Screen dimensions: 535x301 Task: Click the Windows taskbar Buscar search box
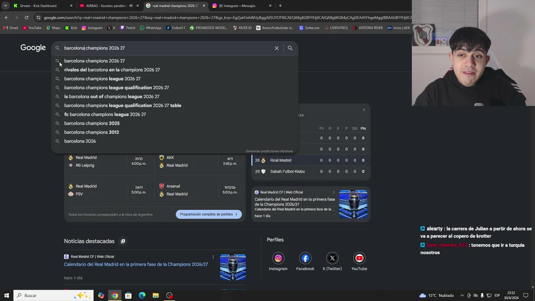tap(53, 296)
